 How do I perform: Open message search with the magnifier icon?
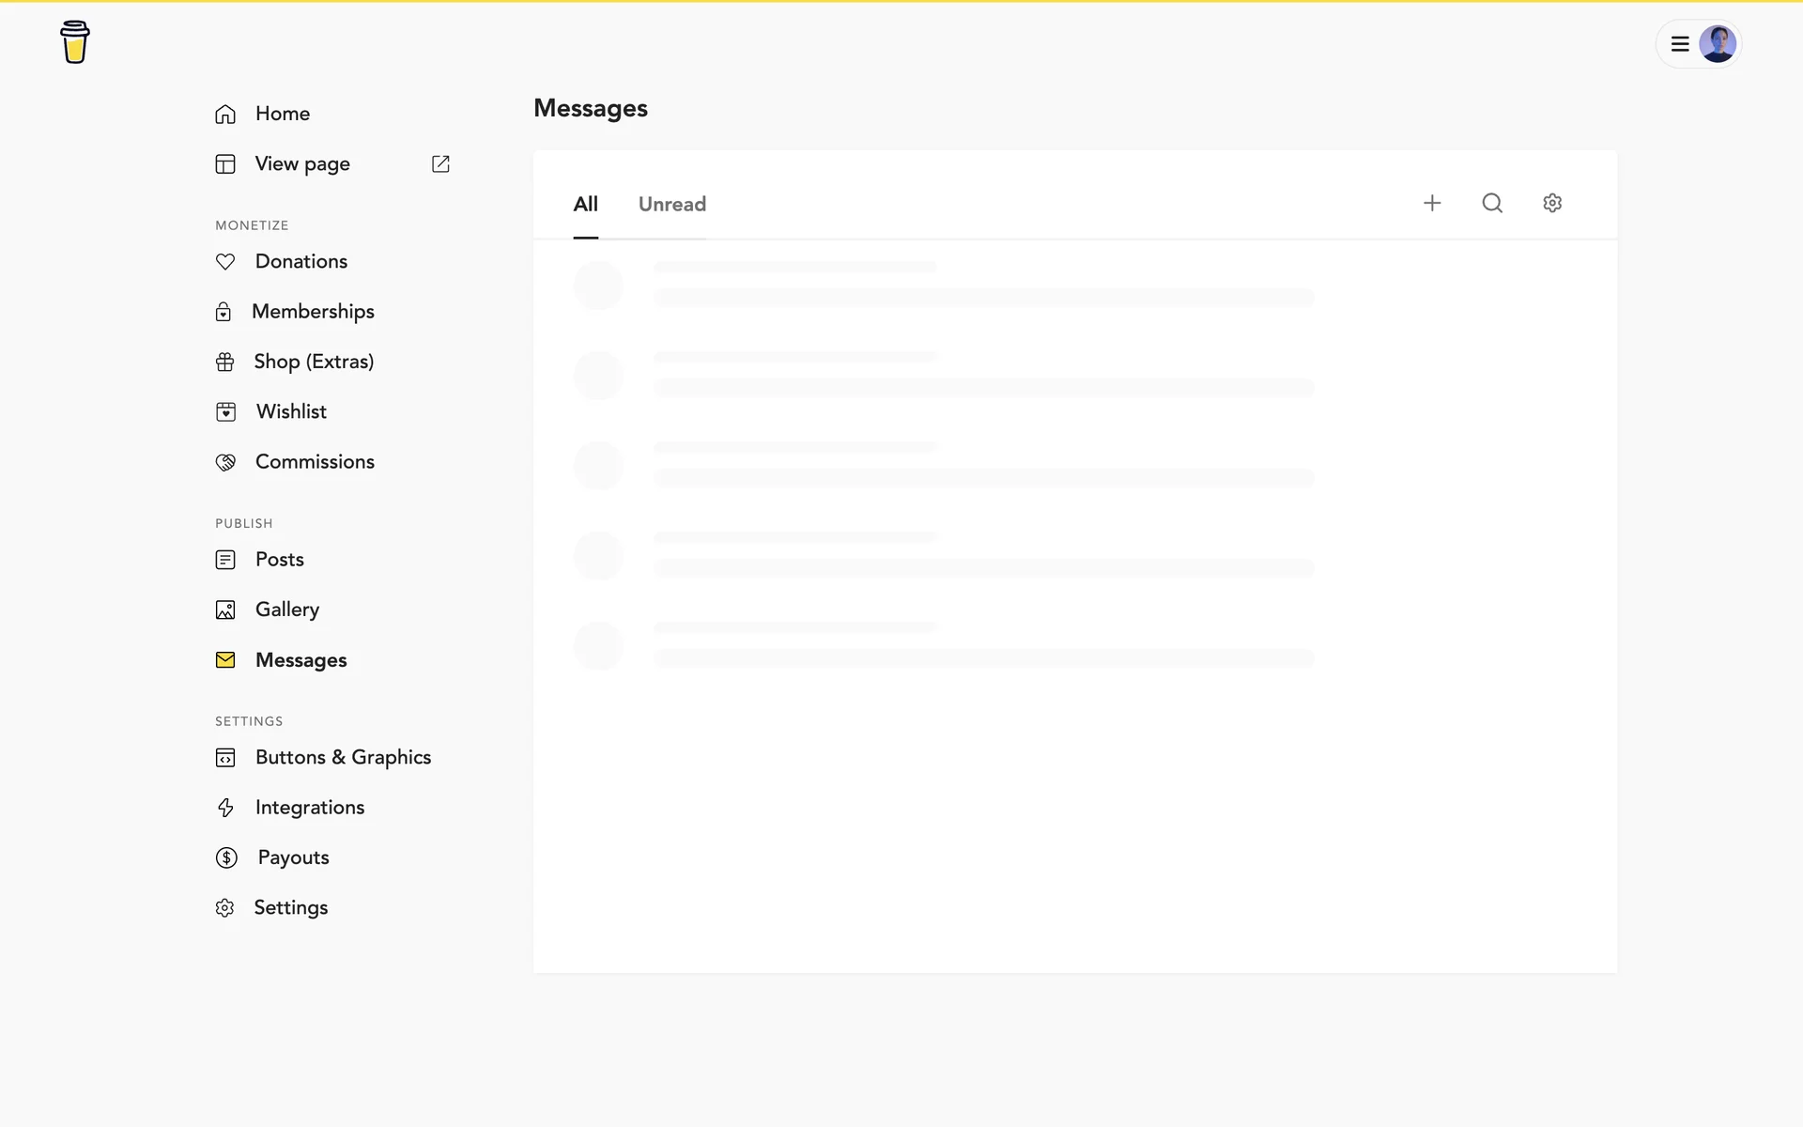[1491, 203]
